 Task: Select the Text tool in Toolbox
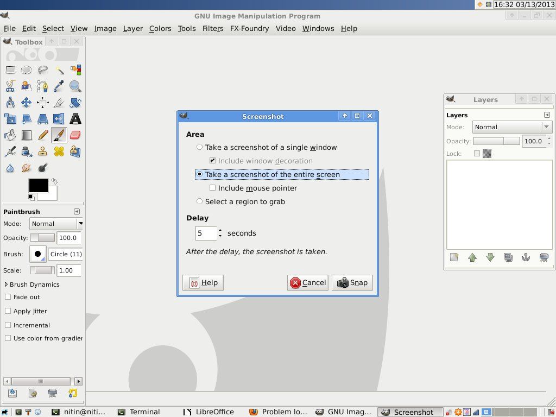[75, 118]
